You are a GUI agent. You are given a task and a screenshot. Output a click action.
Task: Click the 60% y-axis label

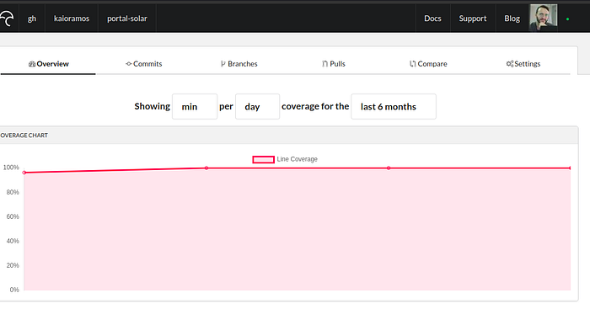tap(13, 216)
